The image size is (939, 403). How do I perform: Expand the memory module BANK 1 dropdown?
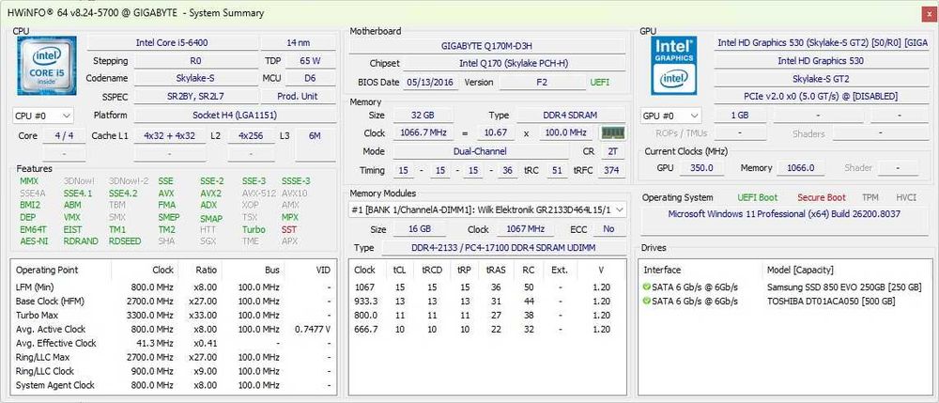[488, 209]
